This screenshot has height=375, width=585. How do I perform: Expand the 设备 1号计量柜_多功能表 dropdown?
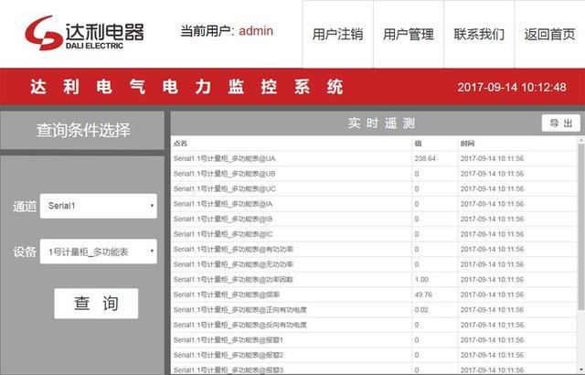tap(98, 252)
